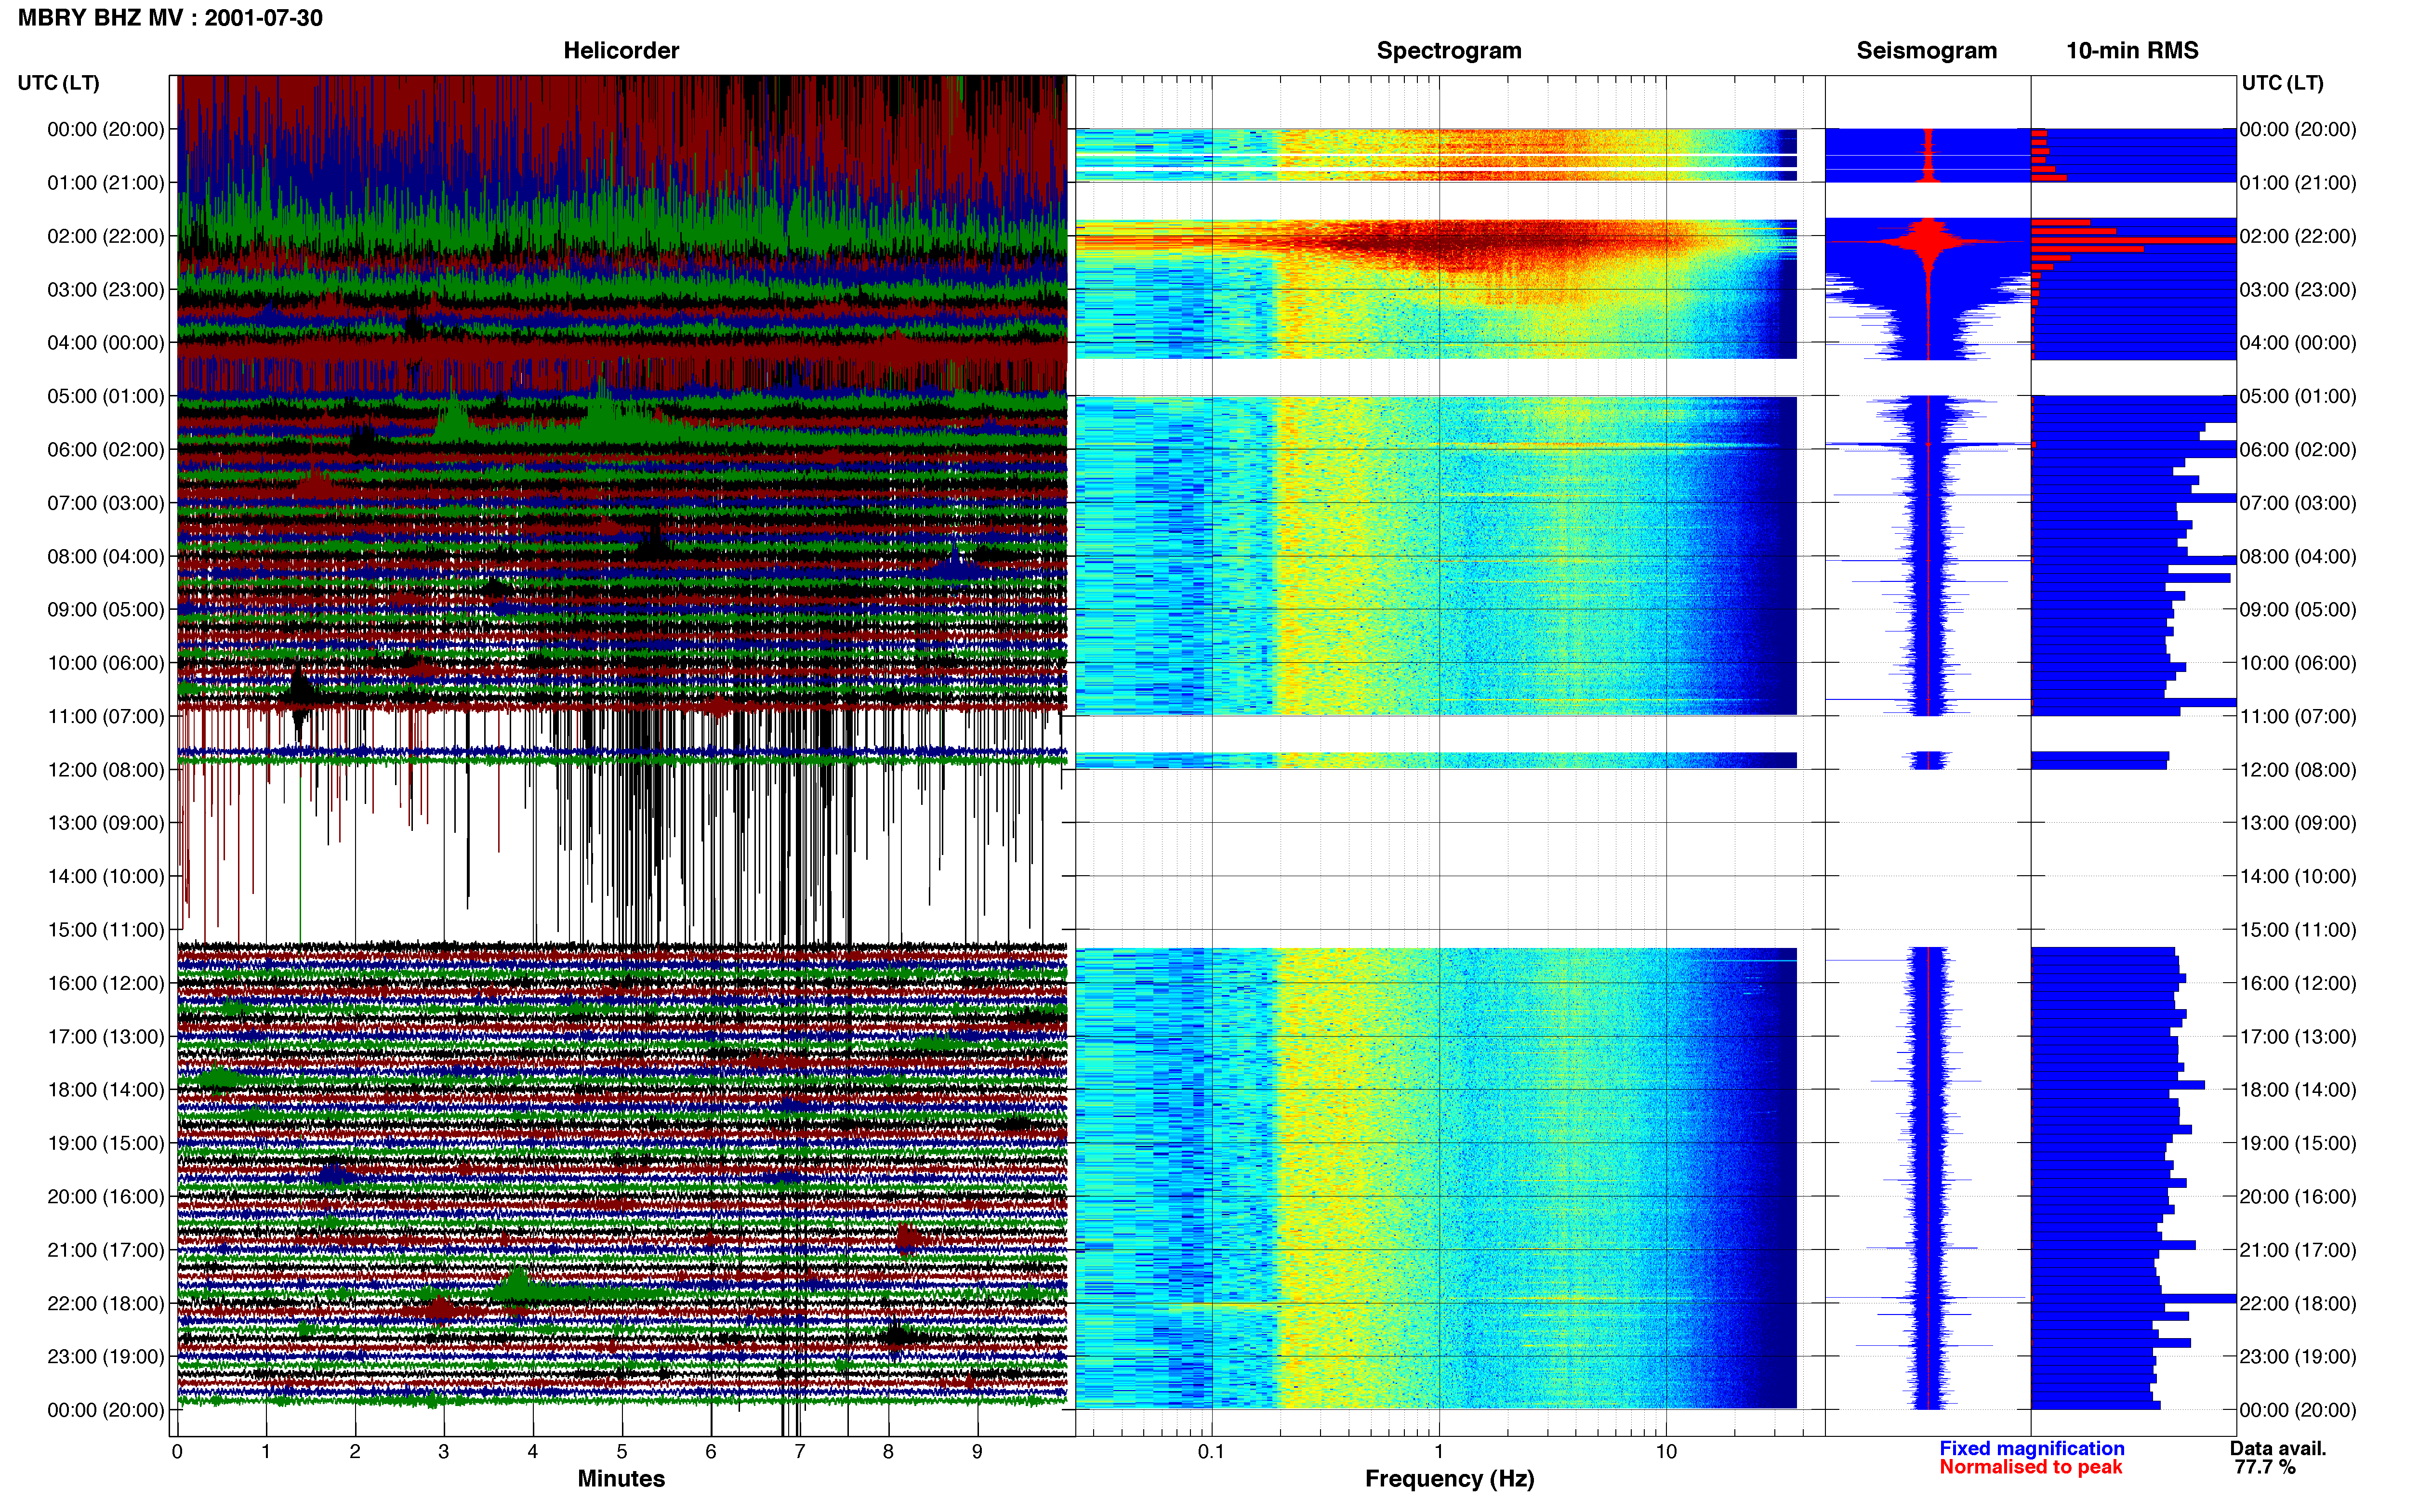
Task: Click the "2" tick on Minutes axis
Action: point(355,1451)
